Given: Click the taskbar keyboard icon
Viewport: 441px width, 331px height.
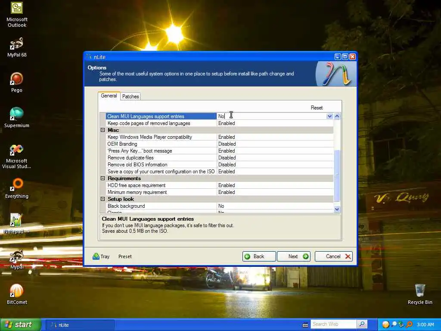Looking at the screenshot, I should [305, 325].
